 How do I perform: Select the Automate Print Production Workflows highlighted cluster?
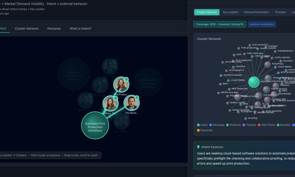[95, 125]
